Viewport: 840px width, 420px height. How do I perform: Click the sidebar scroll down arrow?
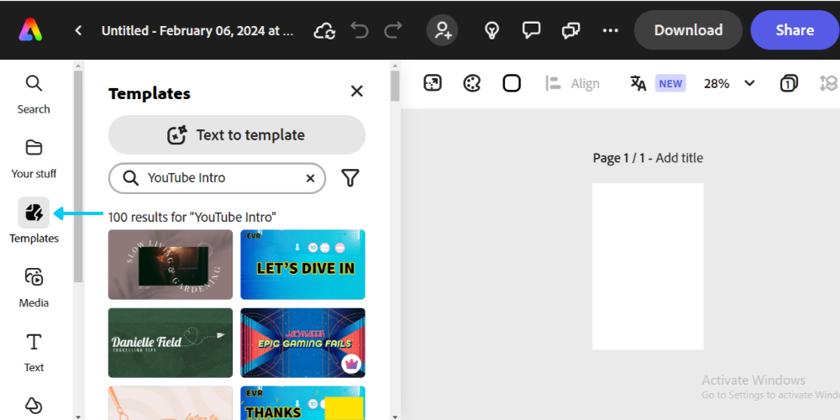tap(78, 416)
